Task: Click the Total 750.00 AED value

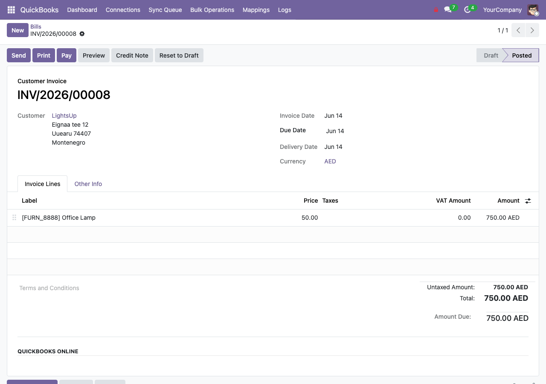Action: (x=506, y=298)
